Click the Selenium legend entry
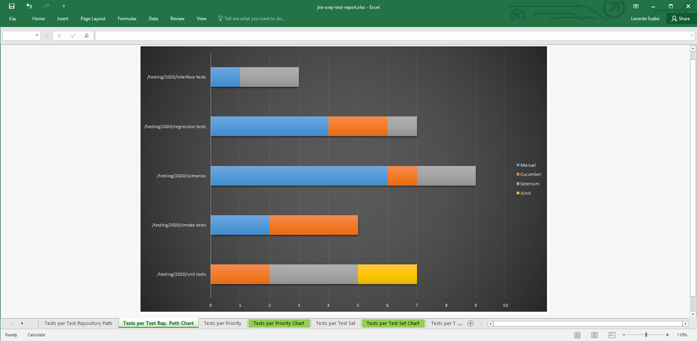The height and width of the screenshot is (341, 697). click(x=527, y=184)
